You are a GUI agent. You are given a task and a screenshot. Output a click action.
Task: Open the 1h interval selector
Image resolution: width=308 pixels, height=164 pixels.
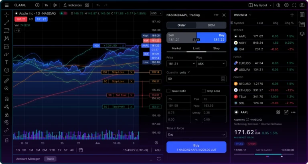[46, 5]
